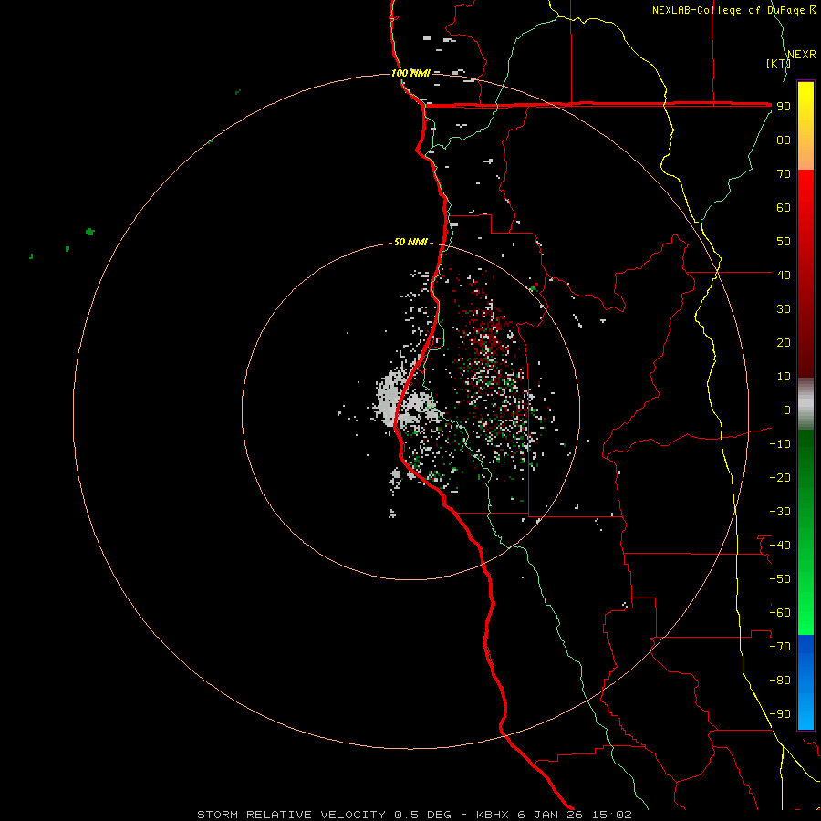The image size is (821, 821).
Task: Click the -80 scale value
Action: point(780,681)
